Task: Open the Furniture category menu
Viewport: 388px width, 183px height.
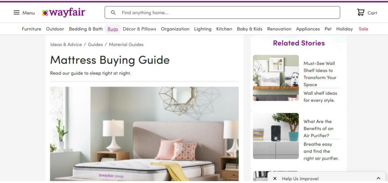Action: click(x=31, y=29)
